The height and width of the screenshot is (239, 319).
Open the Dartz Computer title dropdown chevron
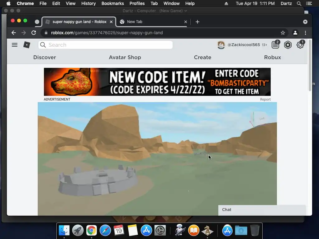(186, 11)
